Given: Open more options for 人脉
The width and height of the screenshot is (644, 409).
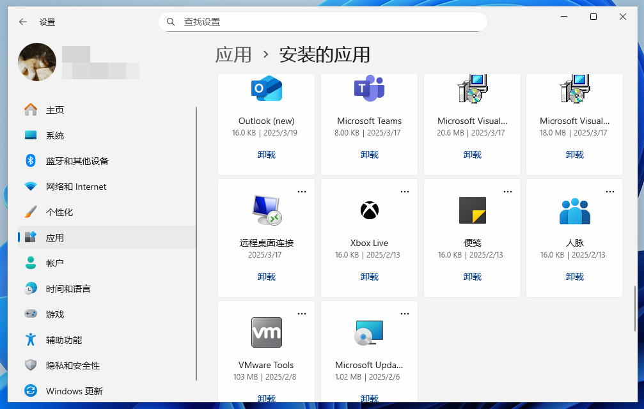Looking at the screenshot, I should point(610,192).
